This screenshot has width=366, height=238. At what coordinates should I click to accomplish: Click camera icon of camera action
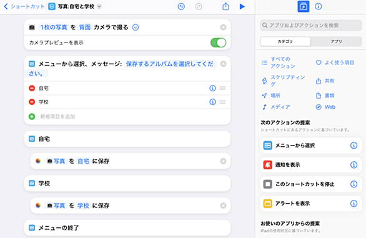point(32,27)
